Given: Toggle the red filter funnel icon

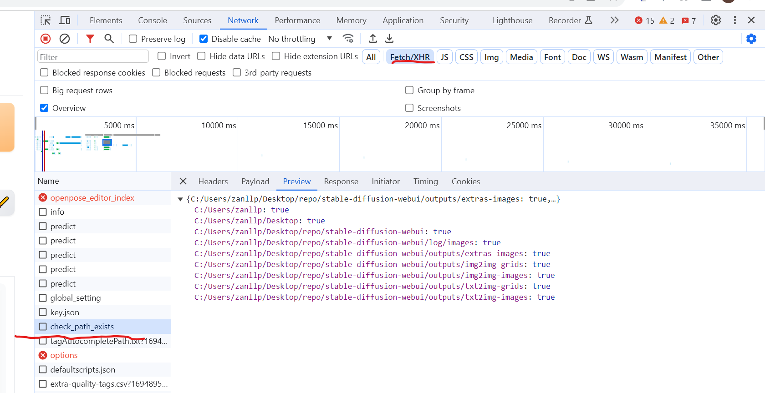Looking at the screenshot, I should pyautogui.click(x=90, y=39).
